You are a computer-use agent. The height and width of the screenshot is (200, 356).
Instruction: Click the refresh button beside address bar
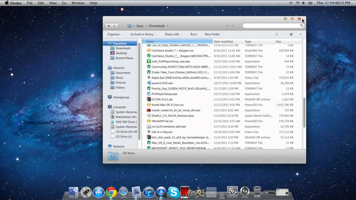[233, 26]
